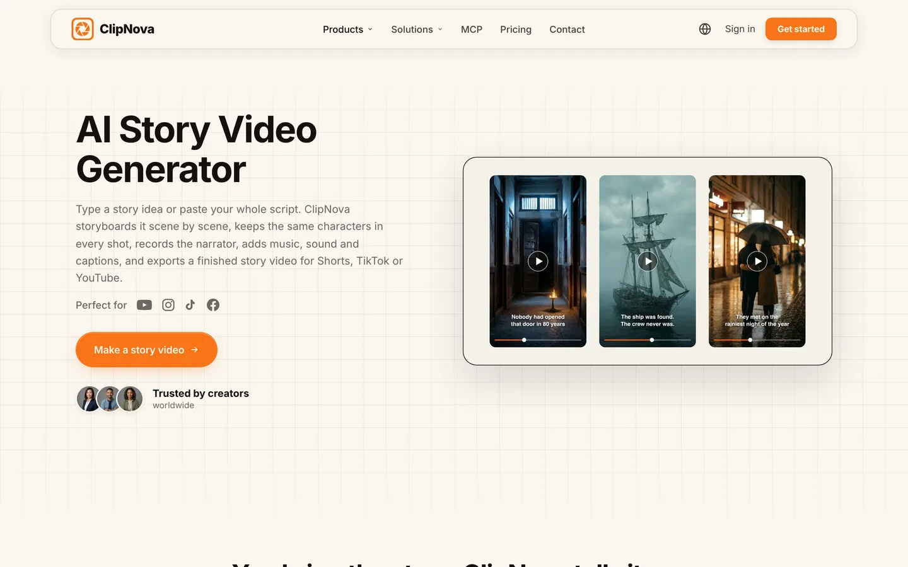Click the 'Trusted by creators' text
This screenshot has width=908, height=567.
point(201,393)
